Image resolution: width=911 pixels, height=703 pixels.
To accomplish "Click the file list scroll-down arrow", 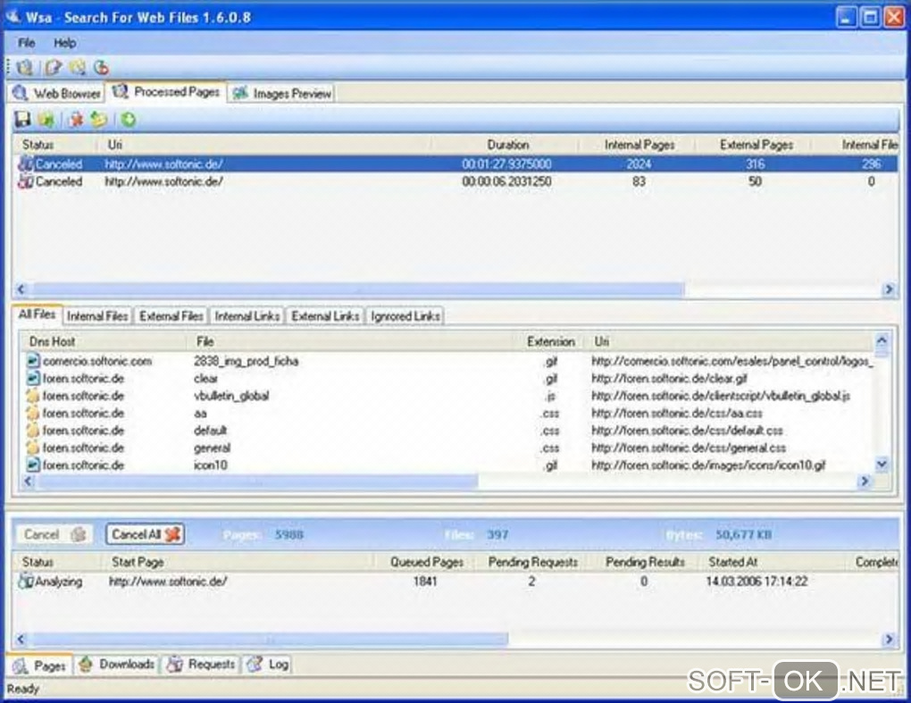I will [882, 464].
